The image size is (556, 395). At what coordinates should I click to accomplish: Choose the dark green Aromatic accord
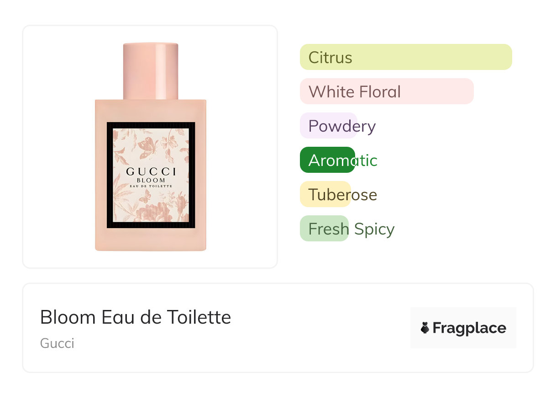click(x=327, y=160)
